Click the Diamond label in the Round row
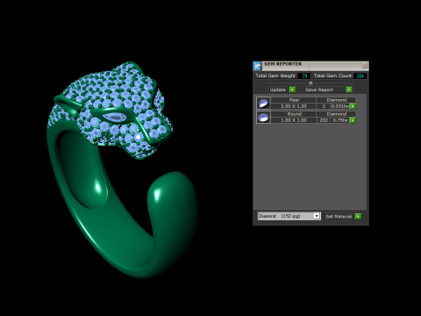The width and height of the screenshot is (421, 316). pyautogui.click(x=337, y=114)
